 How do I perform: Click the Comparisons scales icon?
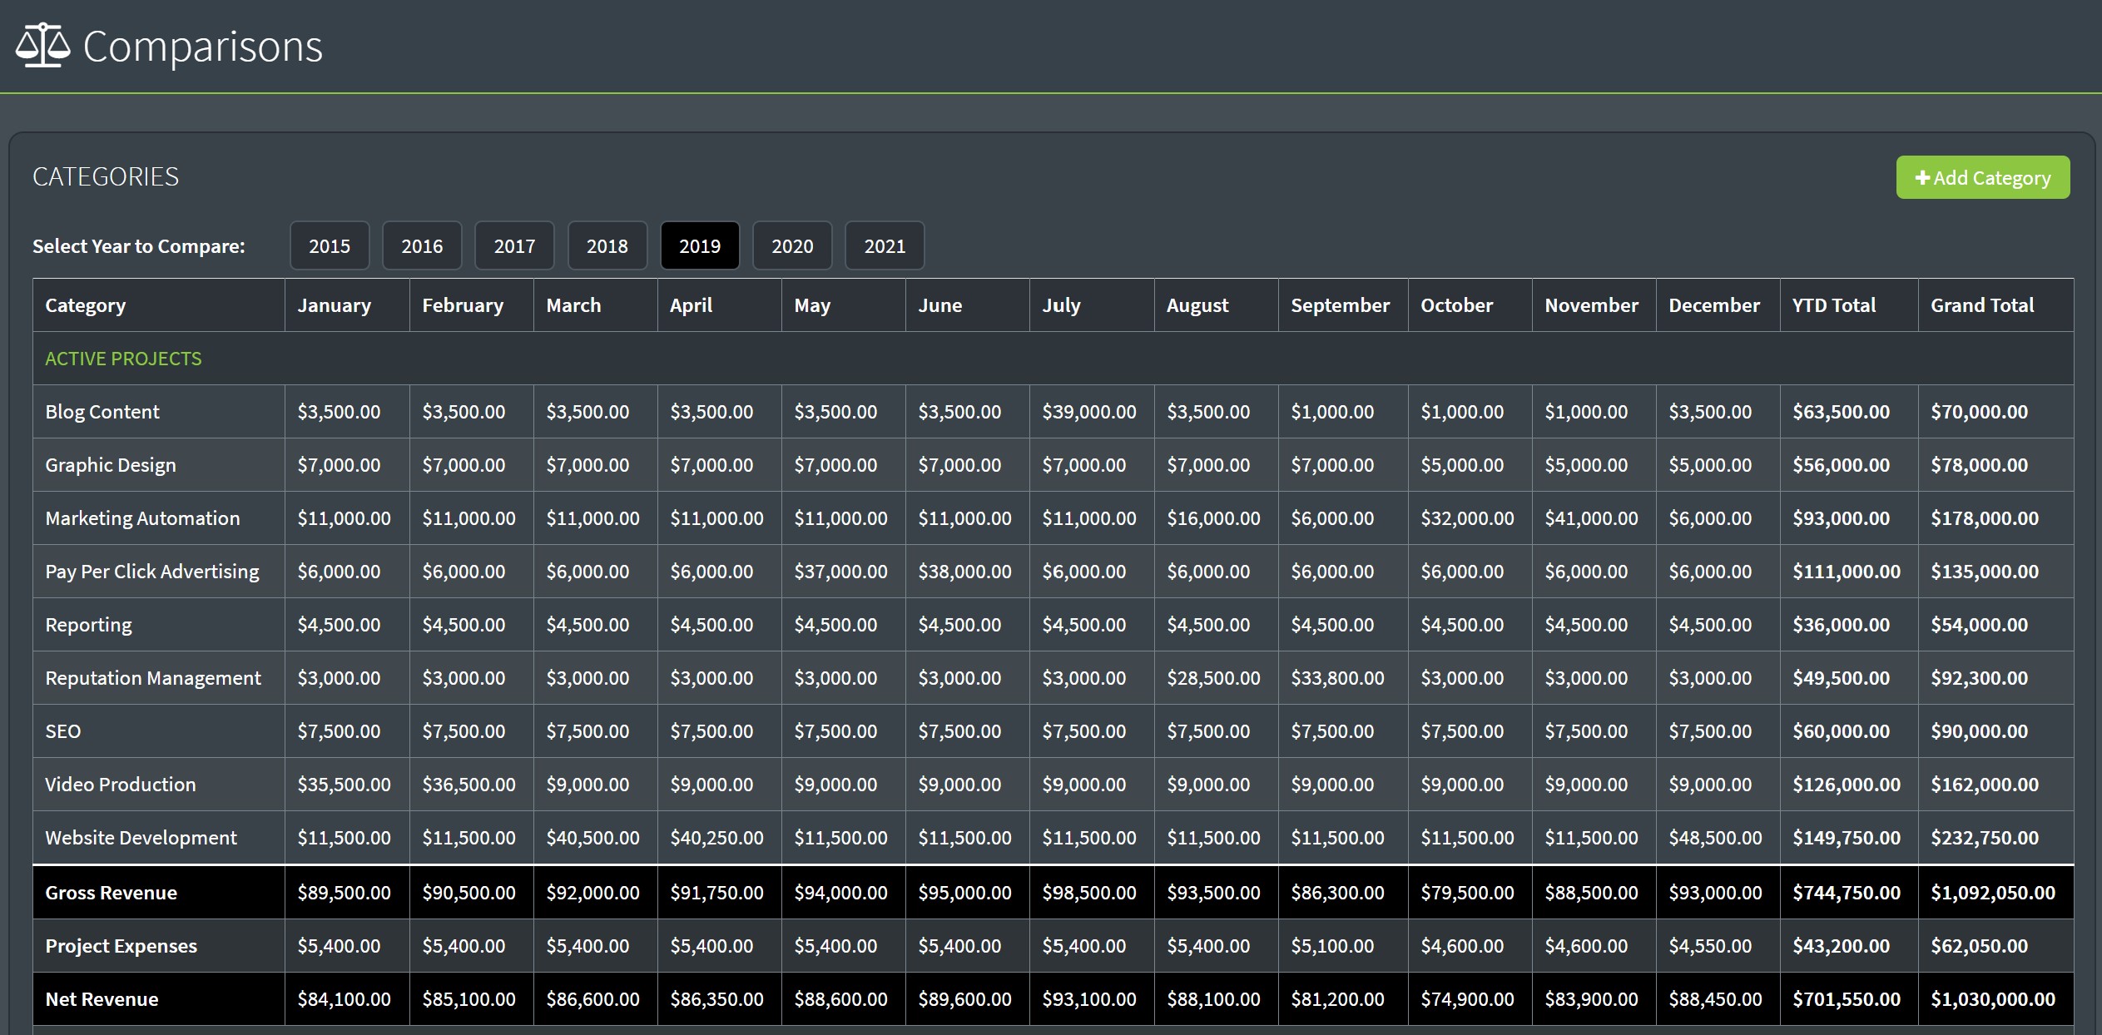[x=42, y=46]
